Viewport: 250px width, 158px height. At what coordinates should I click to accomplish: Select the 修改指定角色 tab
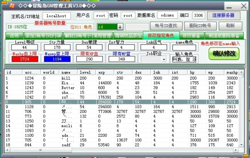point(161,35)
